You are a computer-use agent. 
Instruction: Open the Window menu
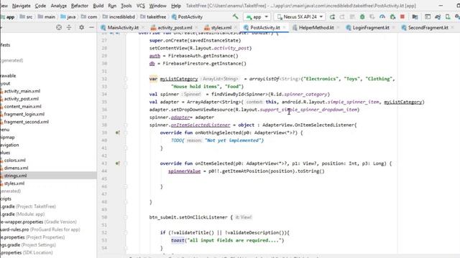pos(158,6)
